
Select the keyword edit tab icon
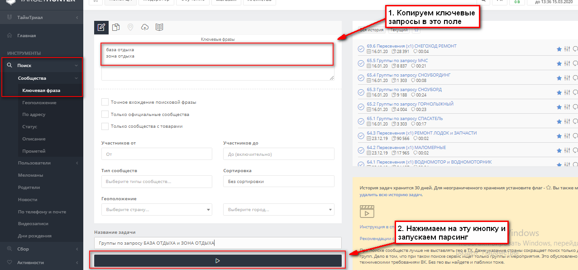(x=101, y=27)
